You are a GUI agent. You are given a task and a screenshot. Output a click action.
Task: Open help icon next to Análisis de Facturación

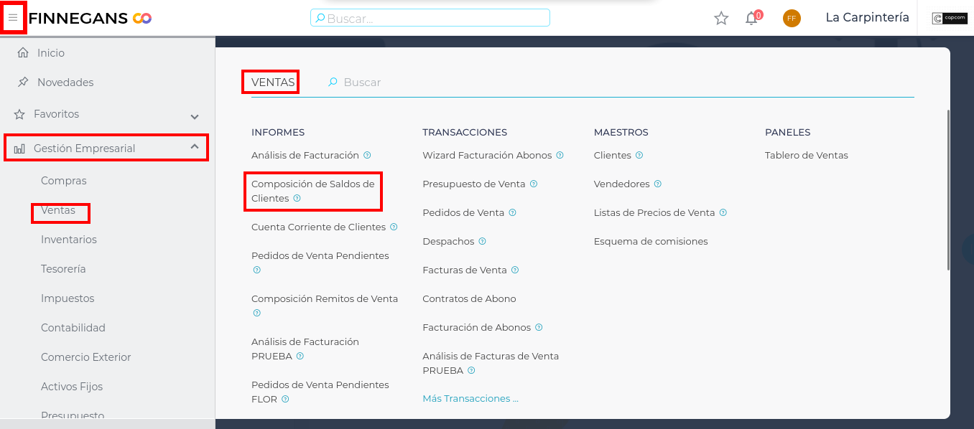pyautogui.click(x=367, y=155)
